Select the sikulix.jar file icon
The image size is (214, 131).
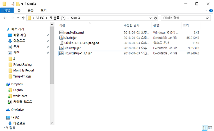(62, 38)
